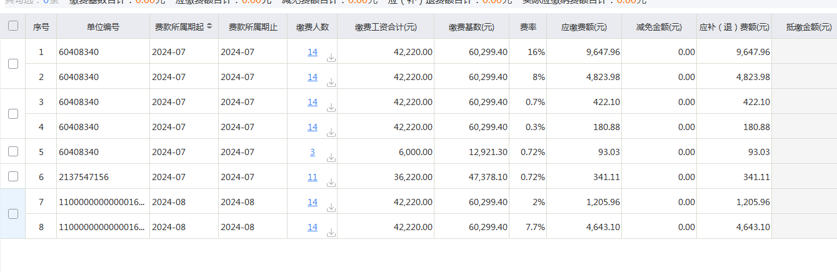Download payer list icon in row 4
Screen dimensions: 837x272
tap(331, 133)
